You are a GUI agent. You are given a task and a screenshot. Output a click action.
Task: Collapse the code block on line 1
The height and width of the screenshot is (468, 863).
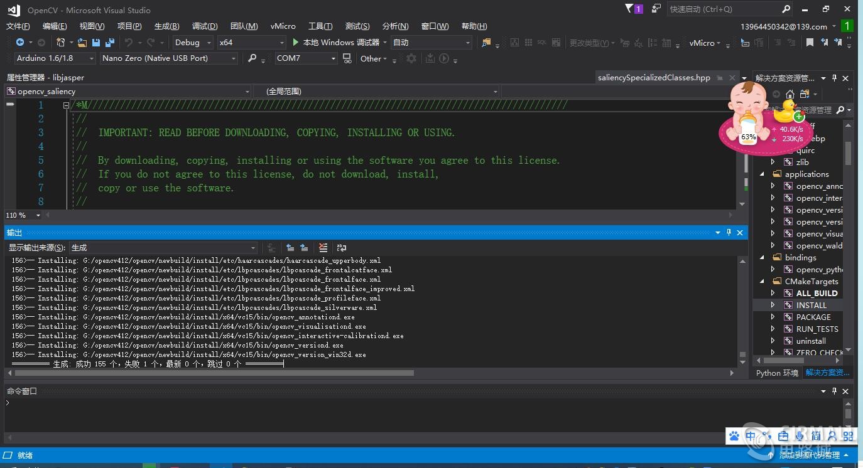(66, 105)
